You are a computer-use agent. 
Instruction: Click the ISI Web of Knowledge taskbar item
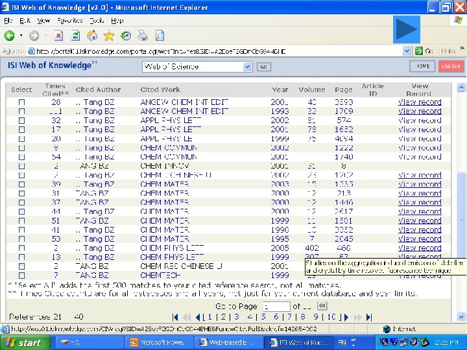(x=298, y=343)
